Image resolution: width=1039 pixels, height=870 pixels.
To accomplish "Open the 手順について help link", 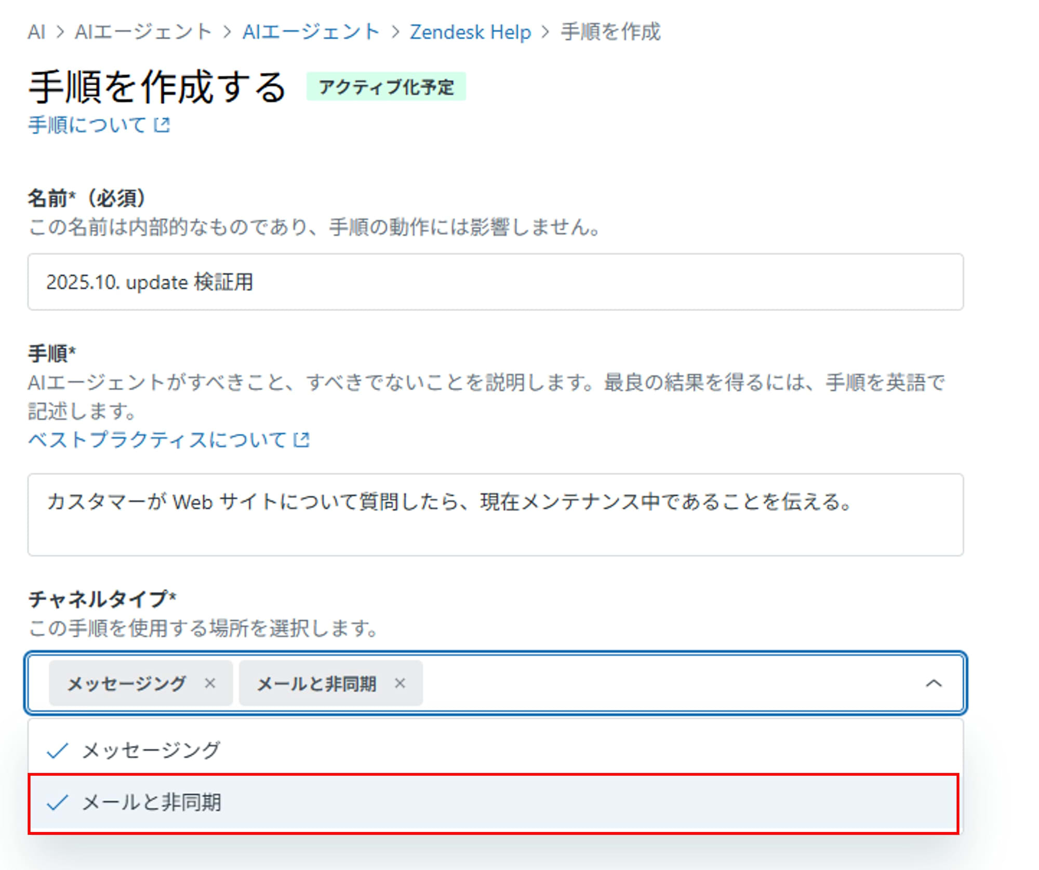I will tap(87, 125).
